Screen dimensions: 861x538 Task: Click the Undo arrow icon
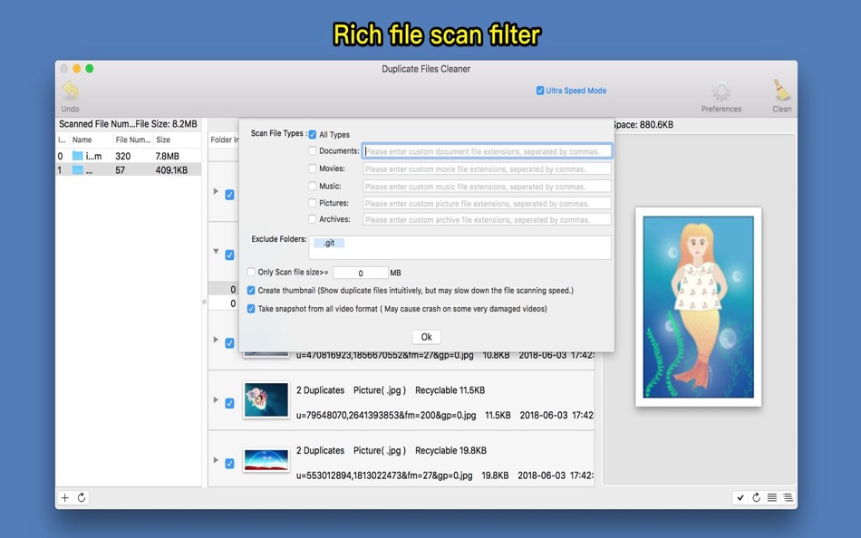(71, 90)
